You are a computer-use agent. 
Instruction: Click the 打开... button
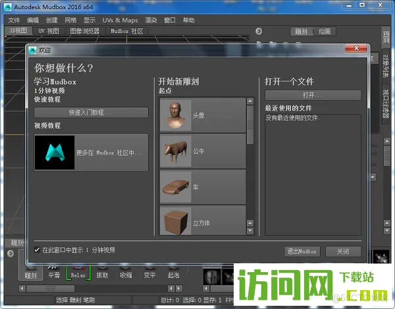coord(313,96)
